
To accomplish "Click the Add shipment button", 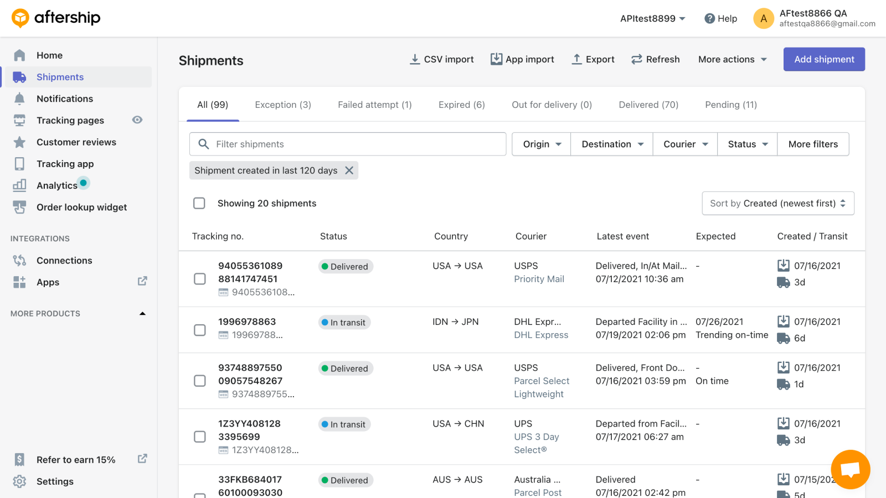I will click(x=823, y=59).
